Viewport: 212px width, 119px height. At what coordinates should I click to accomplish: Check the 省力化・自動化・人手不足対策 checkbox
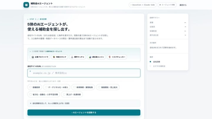31,94
